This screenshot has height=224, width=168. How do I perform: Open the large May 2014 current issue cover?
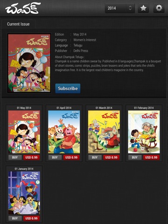tap(29, 63)
